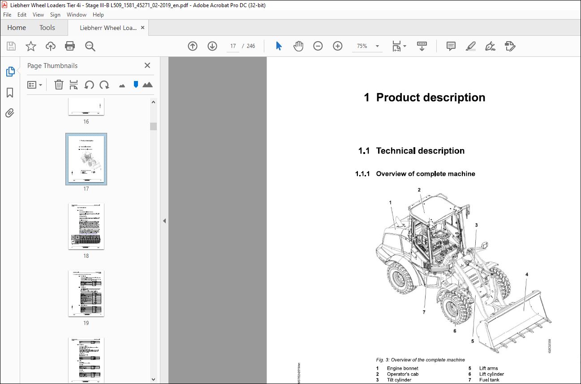Click the '1 Product description' heading
The height and width of the screenshot is (384, 581).
click(x=424, y=98)
